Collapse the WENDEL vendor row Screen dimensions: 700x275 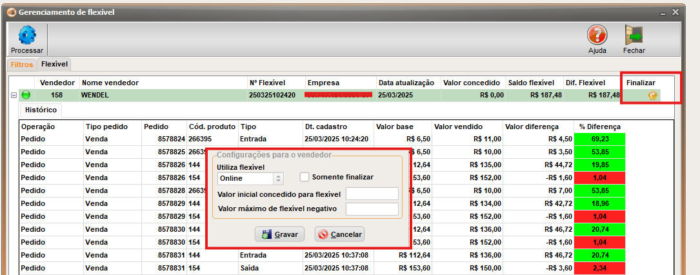(14, 96)
